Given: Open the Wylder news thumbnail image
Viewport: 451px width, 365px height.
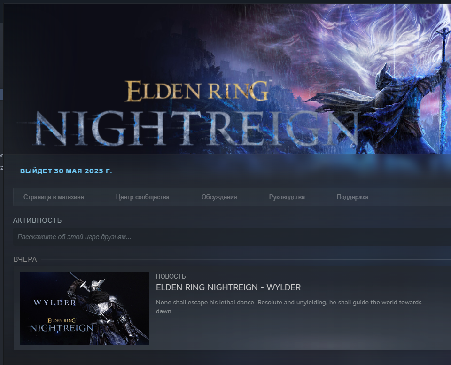Looking at the screenshot, I should point(84,308).
